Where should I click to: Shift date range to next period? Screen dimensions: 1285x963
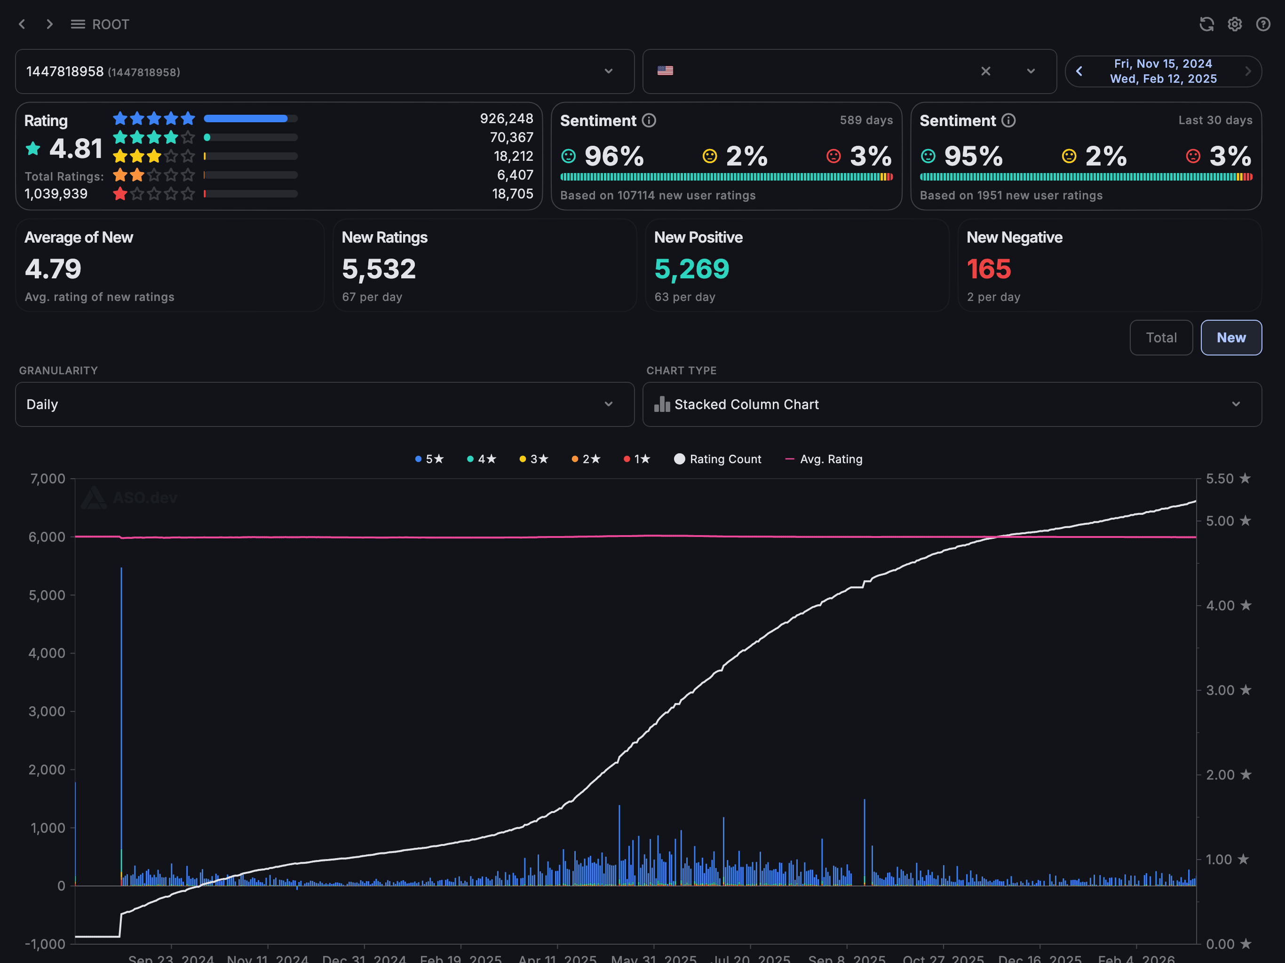(1248, 71)
